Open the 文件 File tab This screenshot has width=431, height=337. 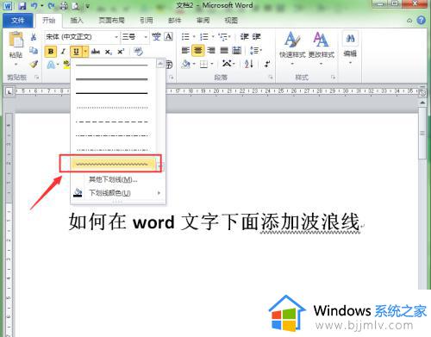(18, 21)
